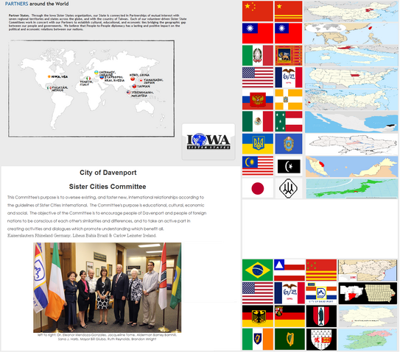
Task: Click the Brazil national flag
Action: (x=258, y=270)
